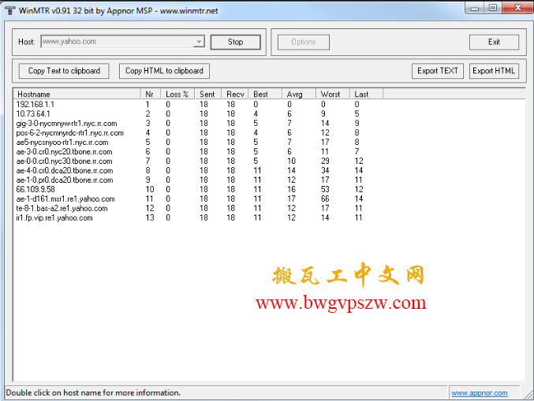The height and width of the screenshot is (401, 534).
Task: Click the Best column header
Action: [x=265, y=95]
